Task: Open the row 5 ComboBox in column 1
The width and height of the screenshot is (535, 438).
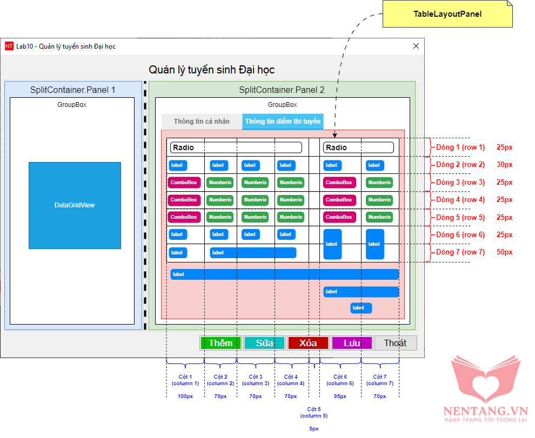Action: click(x=184, y=217)
